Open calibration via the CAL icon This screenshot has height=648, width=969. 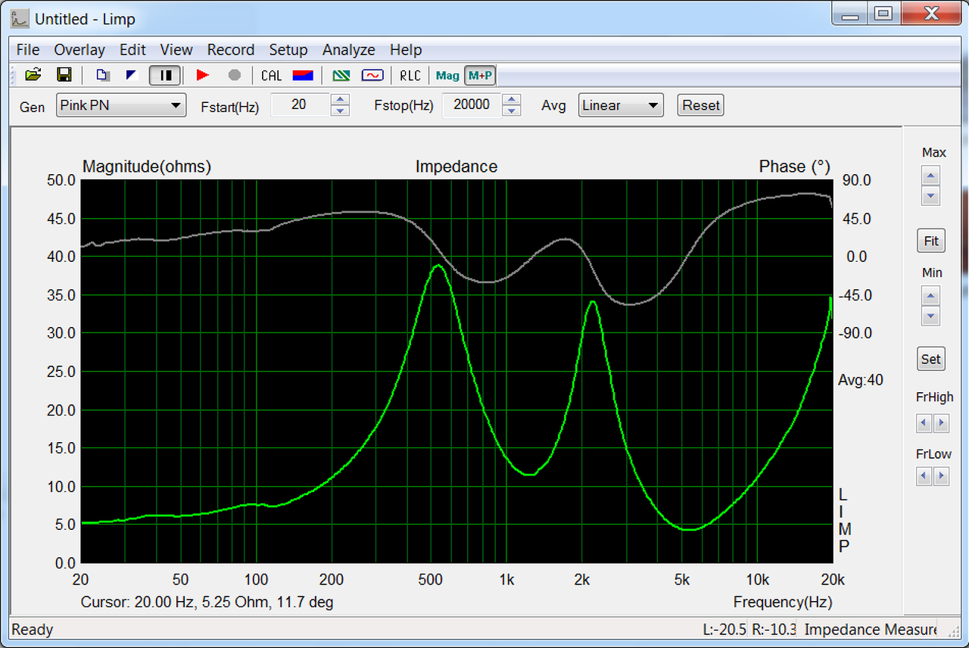point(271,75)
